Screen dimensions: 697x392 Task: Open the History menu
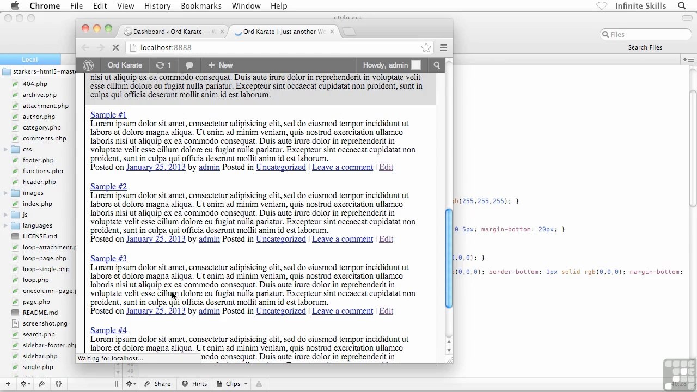tap(157, 6)
